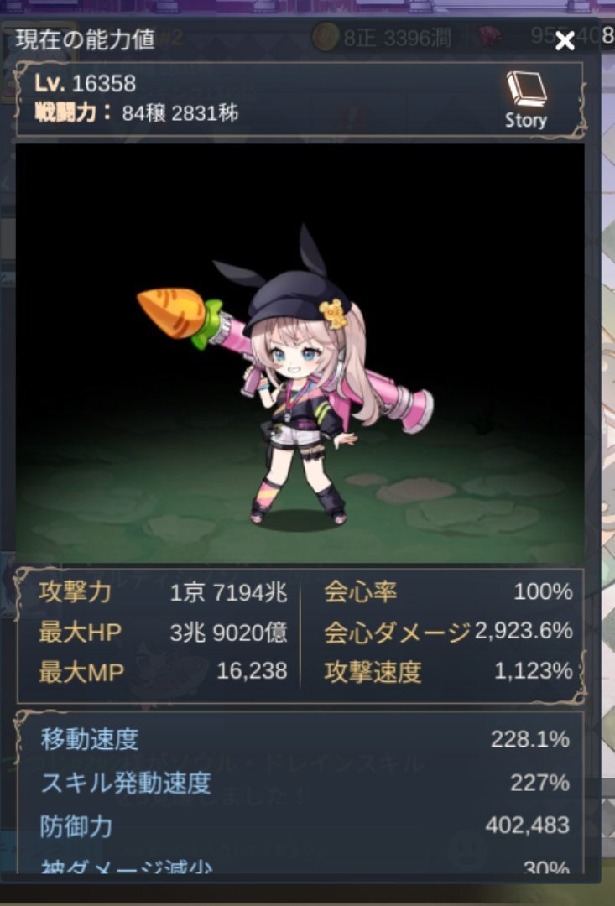Tap the red gem currency icon
The image size is (615, 906).
490,38
